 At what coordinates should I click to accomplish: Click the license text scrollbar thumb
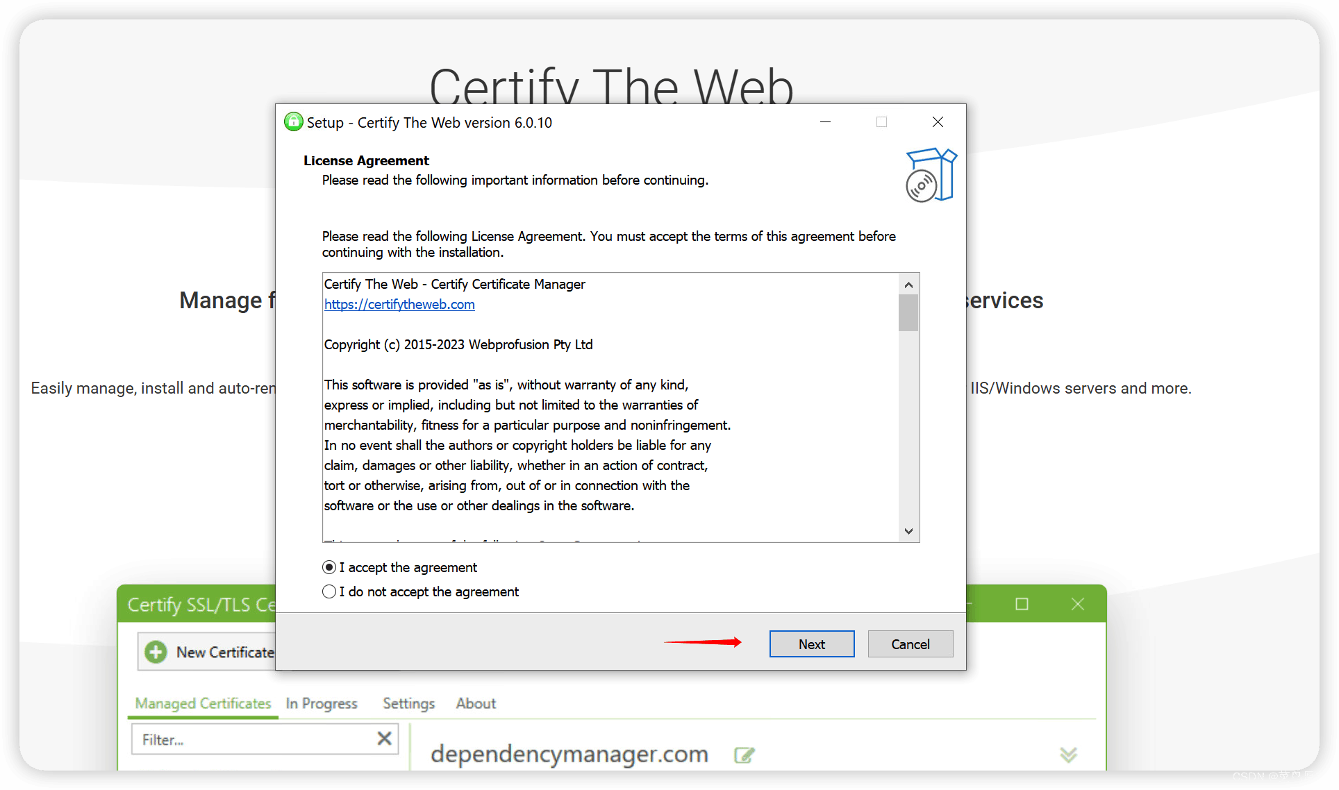[x=908, y=312]
